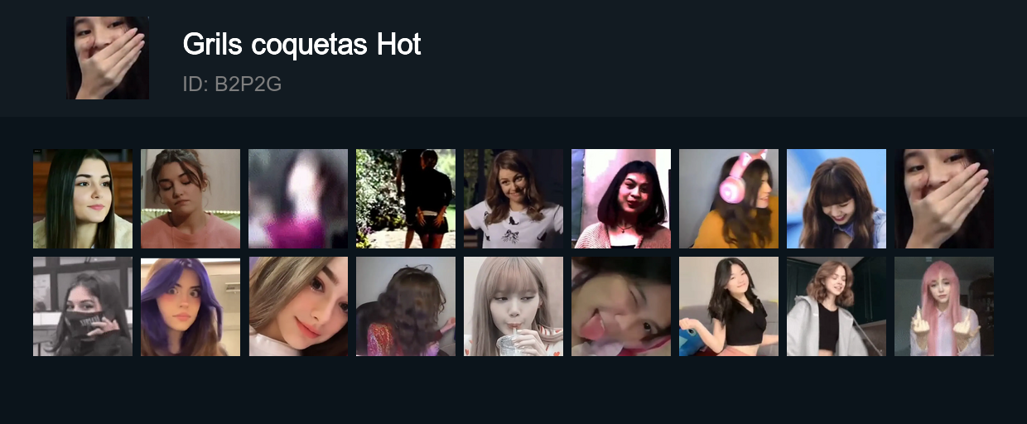Open the pink cat headphones sticker
This screenshot has height=424, width=1027.
coord(729,199)
